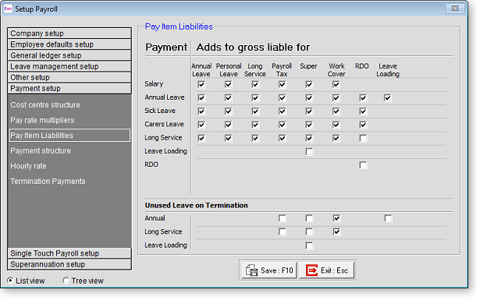Tick Unused Long Service Payroll Tax checkbox

coord(283,231)
